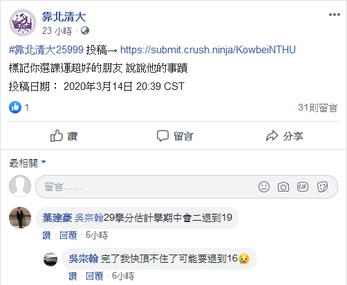
Task: Attach a photo using the camera icon
Action: tap(283, 187)
